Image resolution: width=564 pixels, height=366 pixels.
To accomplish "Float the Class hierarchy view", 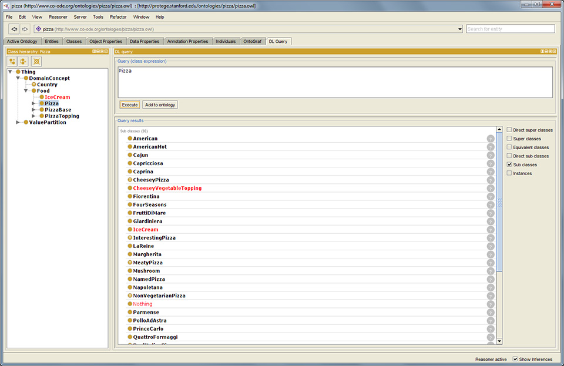I will pos(102,52).
